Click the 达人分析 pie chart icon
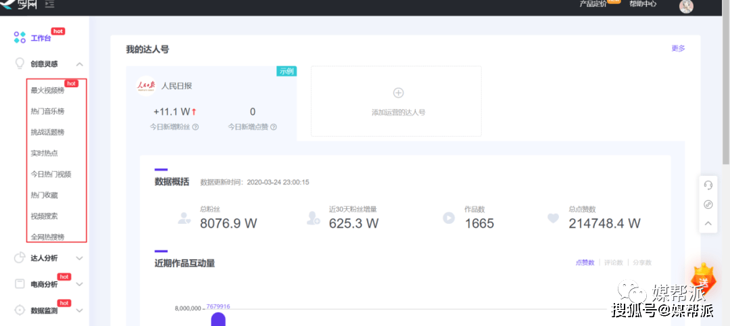730x326 pixels. (20, 258)
